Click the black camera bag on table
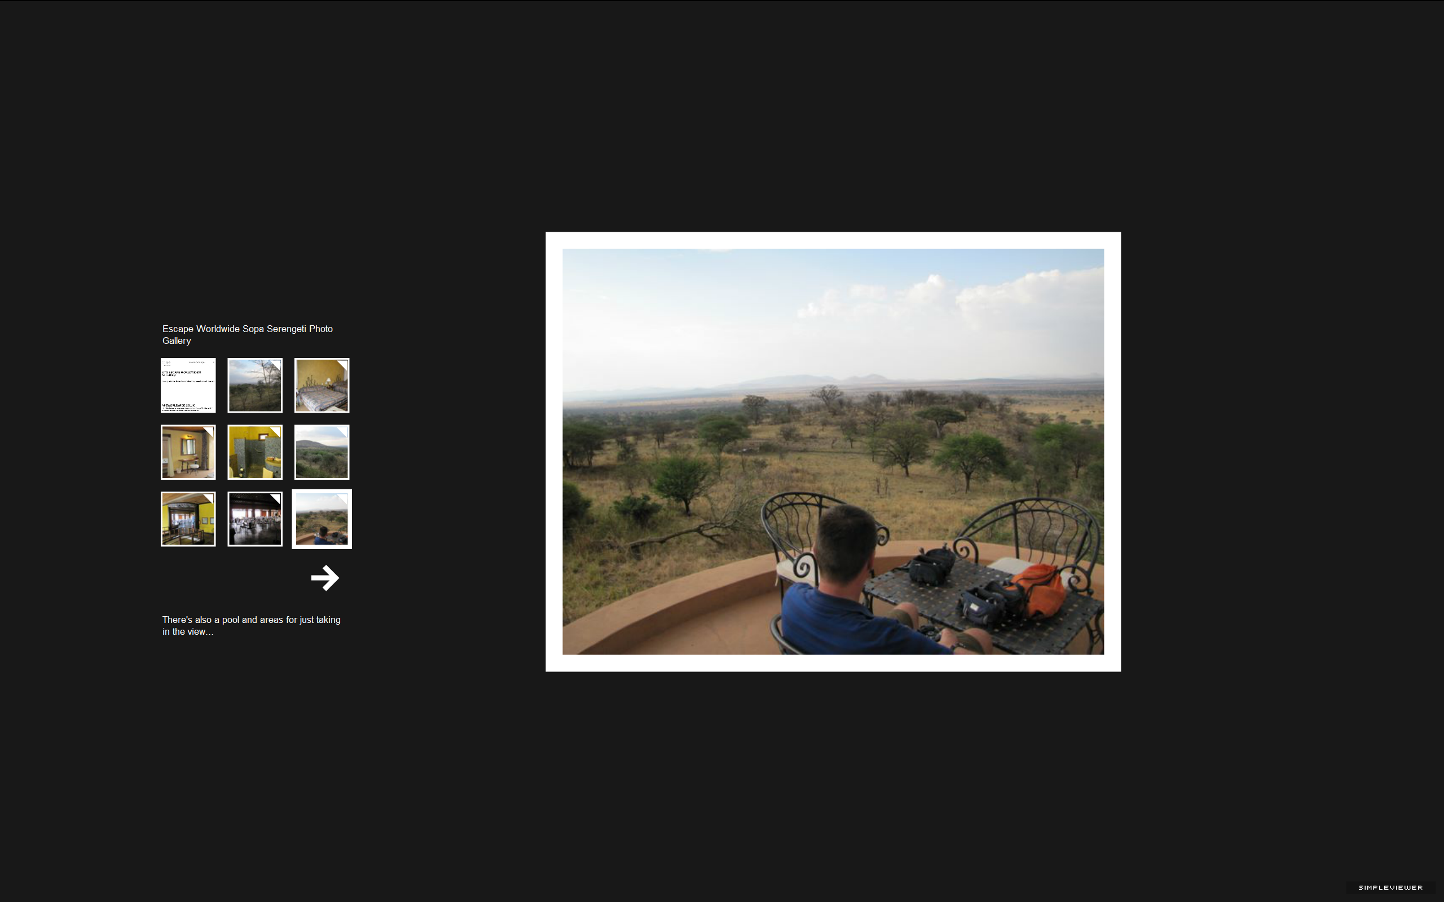1444x902 pixels. point(932,565)
